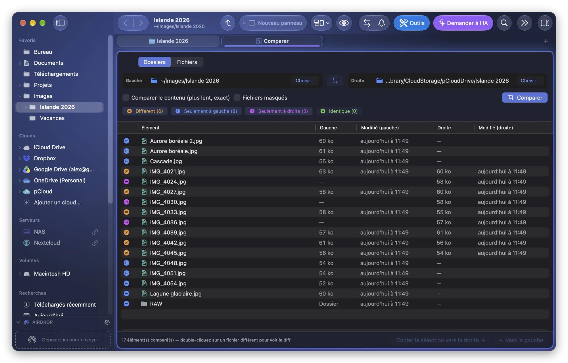Switch to Fichiers mode

tap(187, 62)
